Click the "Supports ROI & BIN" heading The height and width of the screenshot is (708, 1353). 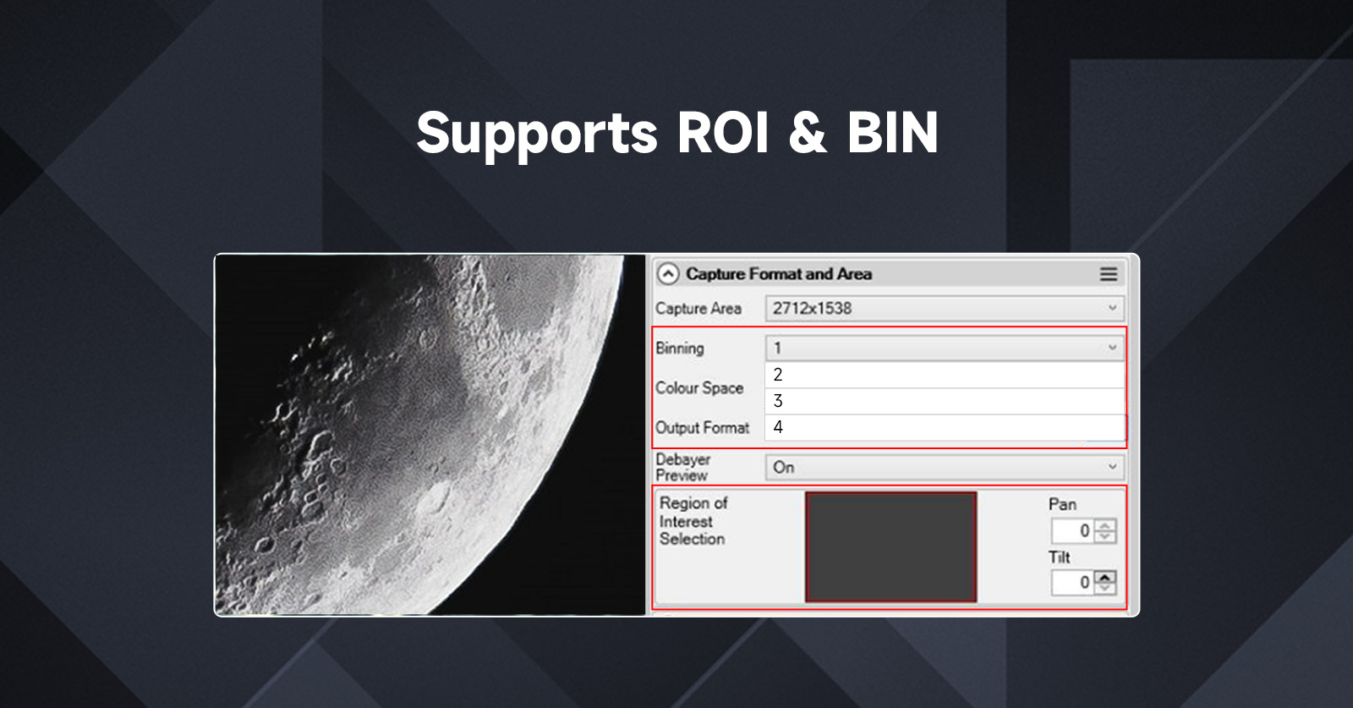(676, 133)
